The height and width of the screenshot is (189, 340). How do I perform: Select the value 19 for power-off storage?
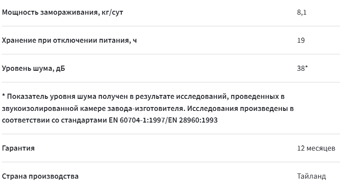point(301,41)
